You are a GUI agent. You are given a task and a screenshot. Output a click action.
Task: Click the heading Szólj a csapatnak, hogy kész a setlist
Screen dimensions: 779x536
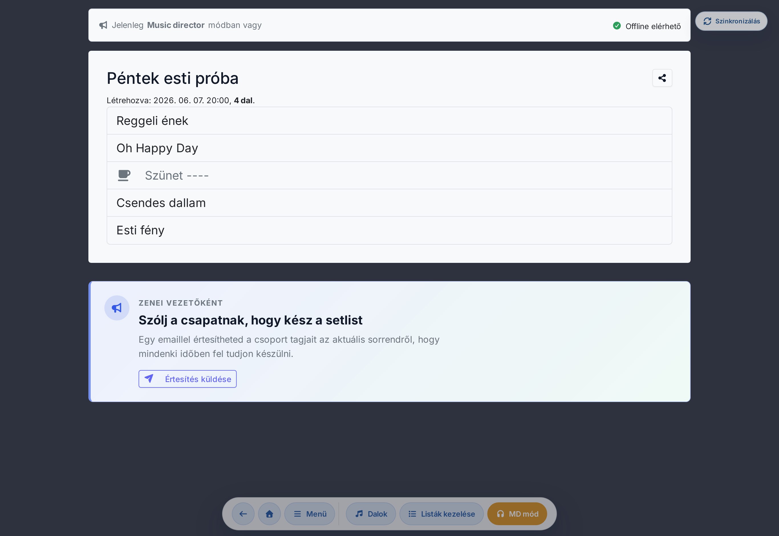[250, 320]
